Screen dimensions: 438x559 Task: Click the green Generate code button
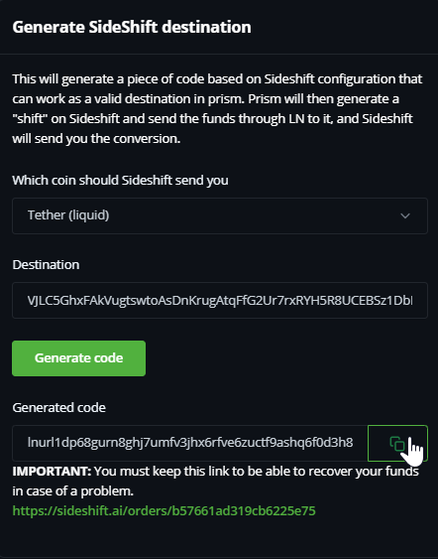[78, 358]
